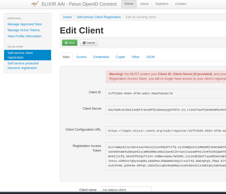This screenshot has height=194, width=226.
Task: Switch to the Credentials tab
Action: (x=101, y=57)
